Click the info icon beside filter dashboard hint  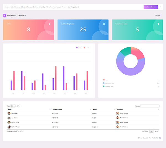[161, 138]
